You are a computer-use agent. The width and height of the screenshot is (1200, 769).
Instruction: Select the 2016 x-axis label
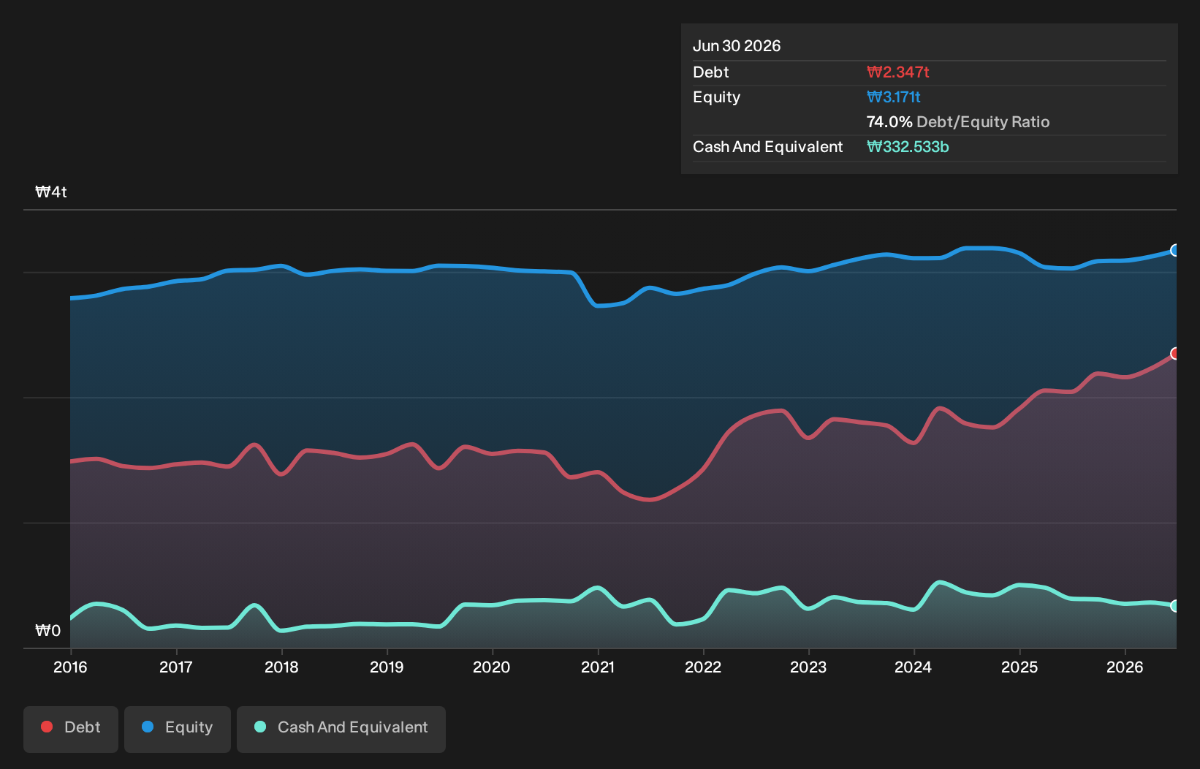pyautogui.click(x=70, y=667)
